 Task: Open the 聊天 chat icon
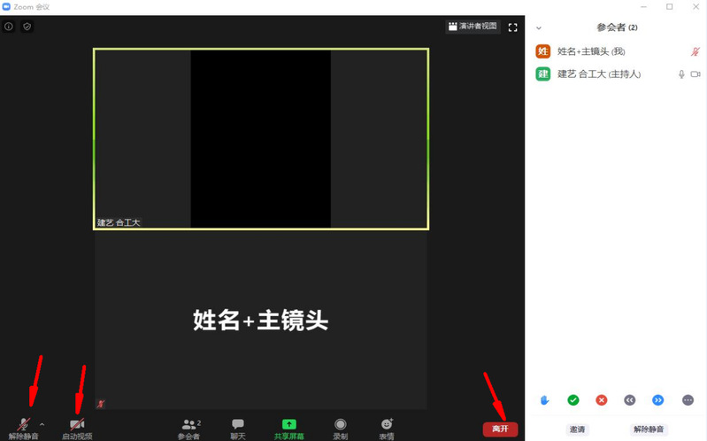[x=237, y=425]
